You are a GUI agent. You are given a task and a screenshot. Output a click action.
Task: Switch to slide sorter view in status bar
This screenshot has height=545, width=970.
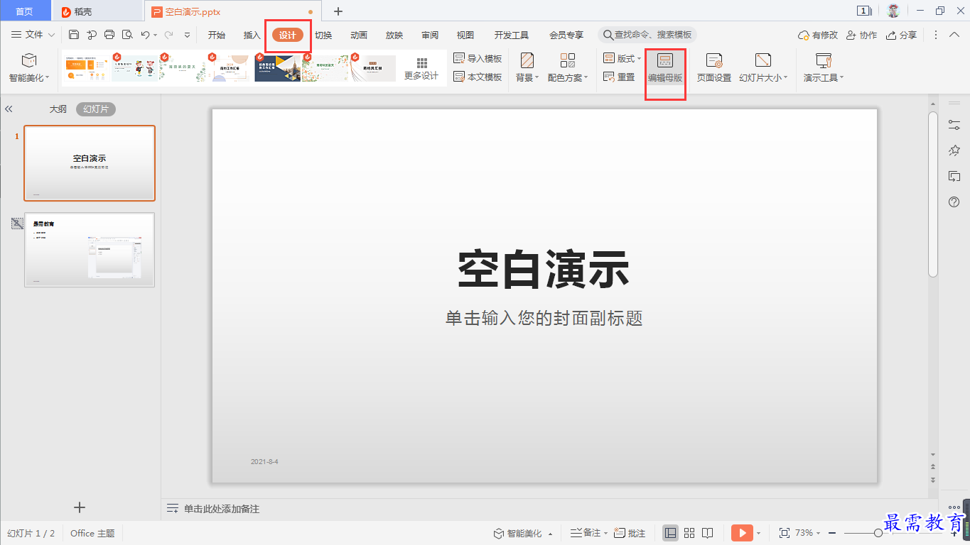(689, 533)
